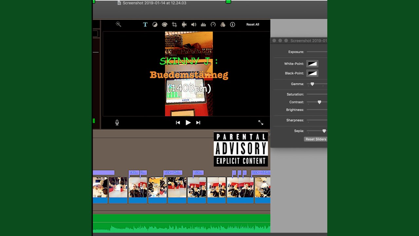Select the '1.4s...' title clip
Screen dimensions: 419x236
tap(134, 172)
